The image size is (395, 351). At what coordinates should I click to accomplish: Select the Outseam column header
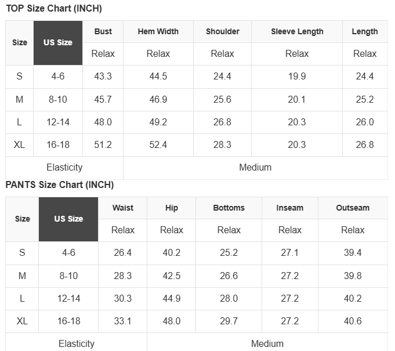tap(353, 208)
